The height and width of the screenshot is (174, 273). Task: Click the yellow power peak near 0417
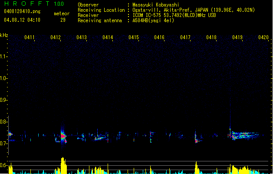point(197,167)
